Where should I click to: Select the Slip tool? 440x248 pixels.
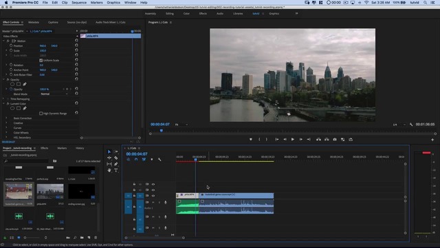[109, 164]
